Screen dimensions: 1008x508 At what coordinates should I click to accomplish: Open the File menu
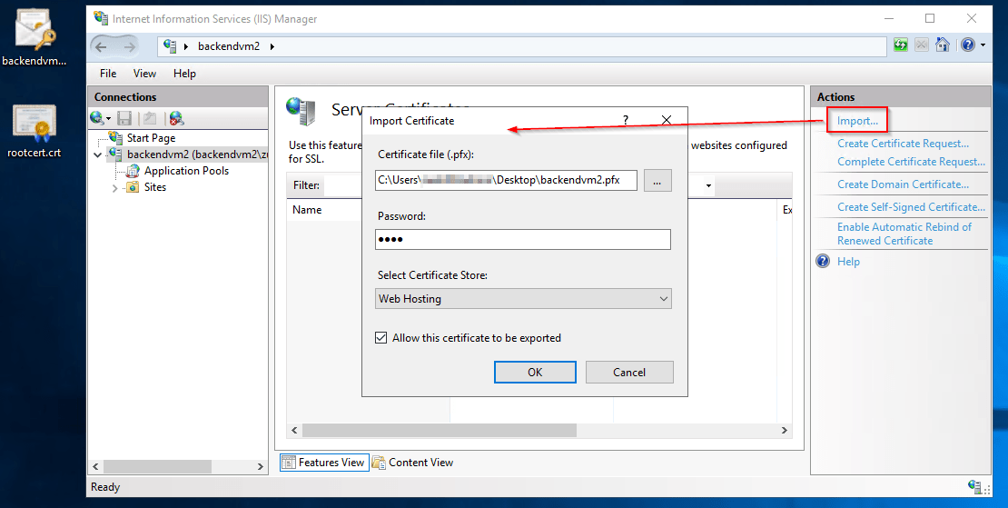coord(108,74)
